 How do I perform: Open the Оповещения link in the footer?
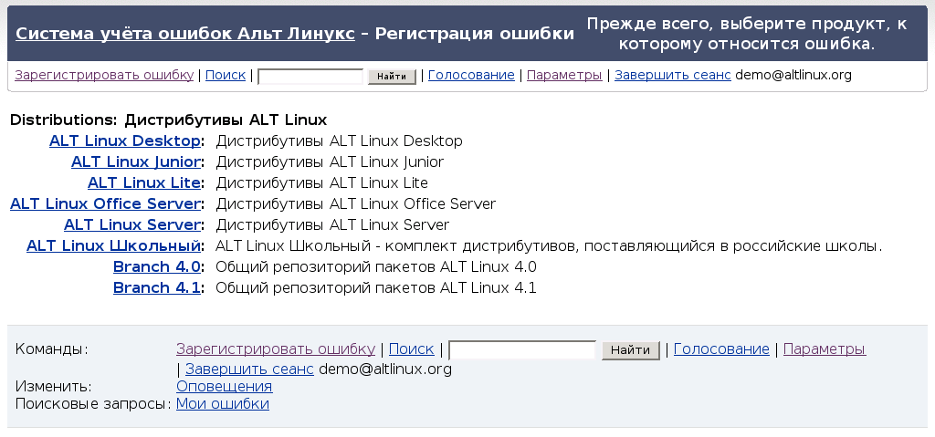224,387
